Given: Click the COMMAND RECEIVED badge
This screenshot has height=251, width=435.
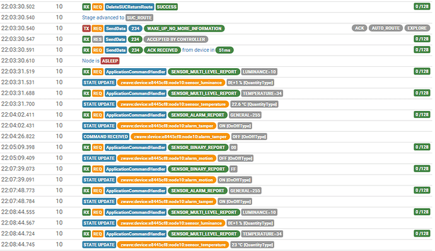Looking at the screenshot, I should 106,137.
